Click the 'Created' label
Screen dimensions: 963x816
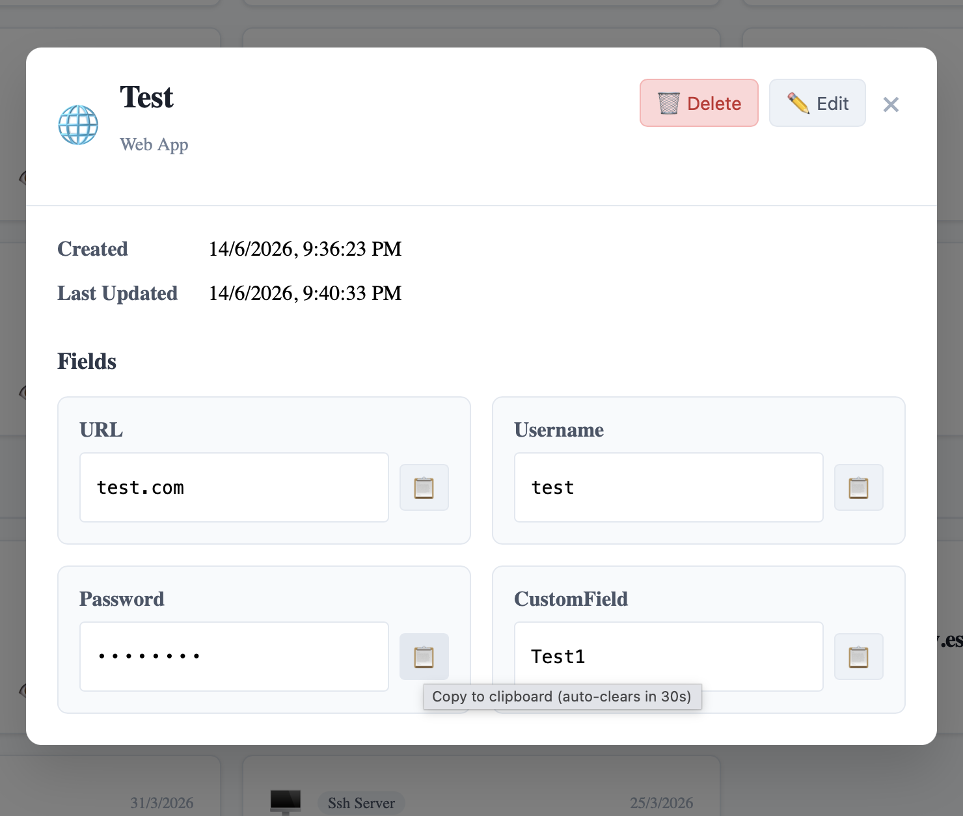pos(92,249)
